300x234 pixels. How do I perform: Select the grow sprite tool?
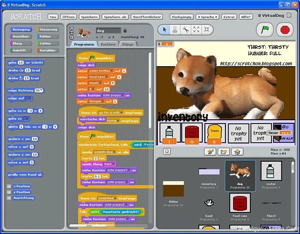pyautogui.click(x=196, y=30)
